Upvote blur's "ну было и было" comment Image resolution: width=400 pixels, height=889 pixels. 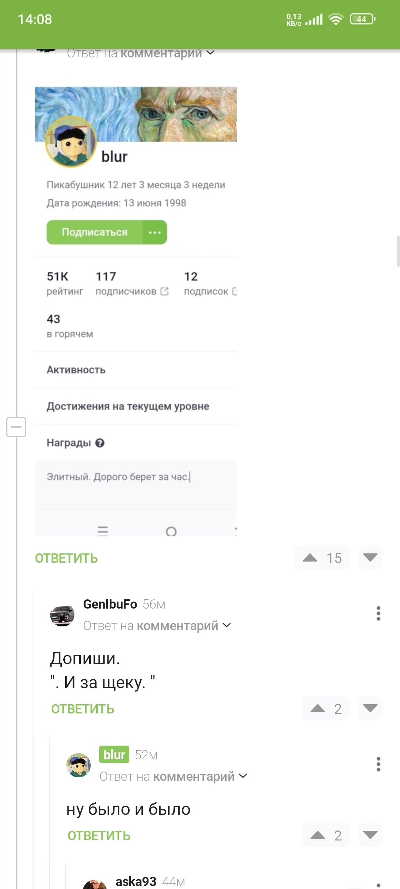318,835
